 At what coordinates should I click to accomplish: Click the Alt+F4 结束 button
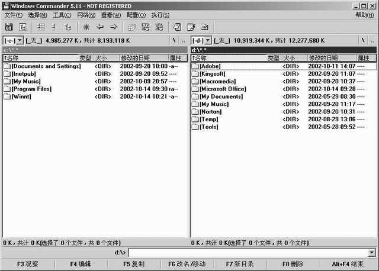pos(348,264)
